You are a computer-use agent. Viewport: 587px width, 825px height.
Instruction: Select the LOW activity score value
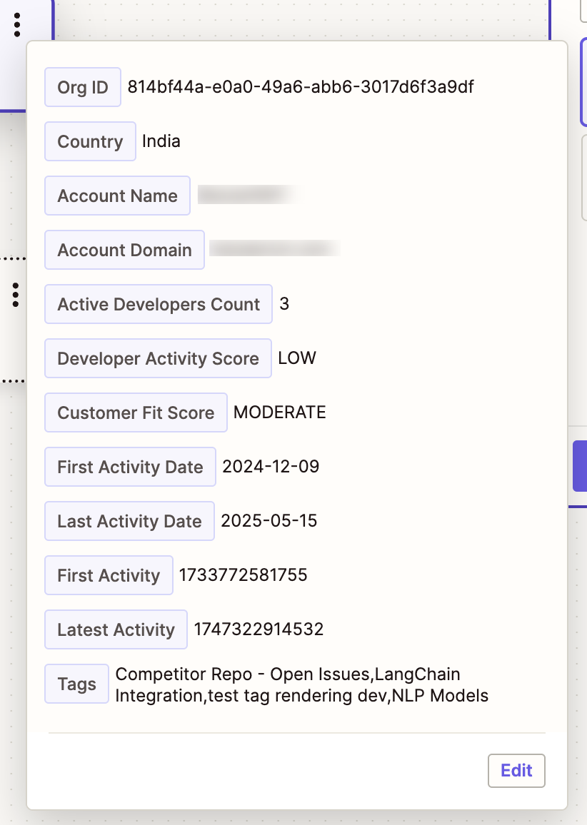click(297, 358)
